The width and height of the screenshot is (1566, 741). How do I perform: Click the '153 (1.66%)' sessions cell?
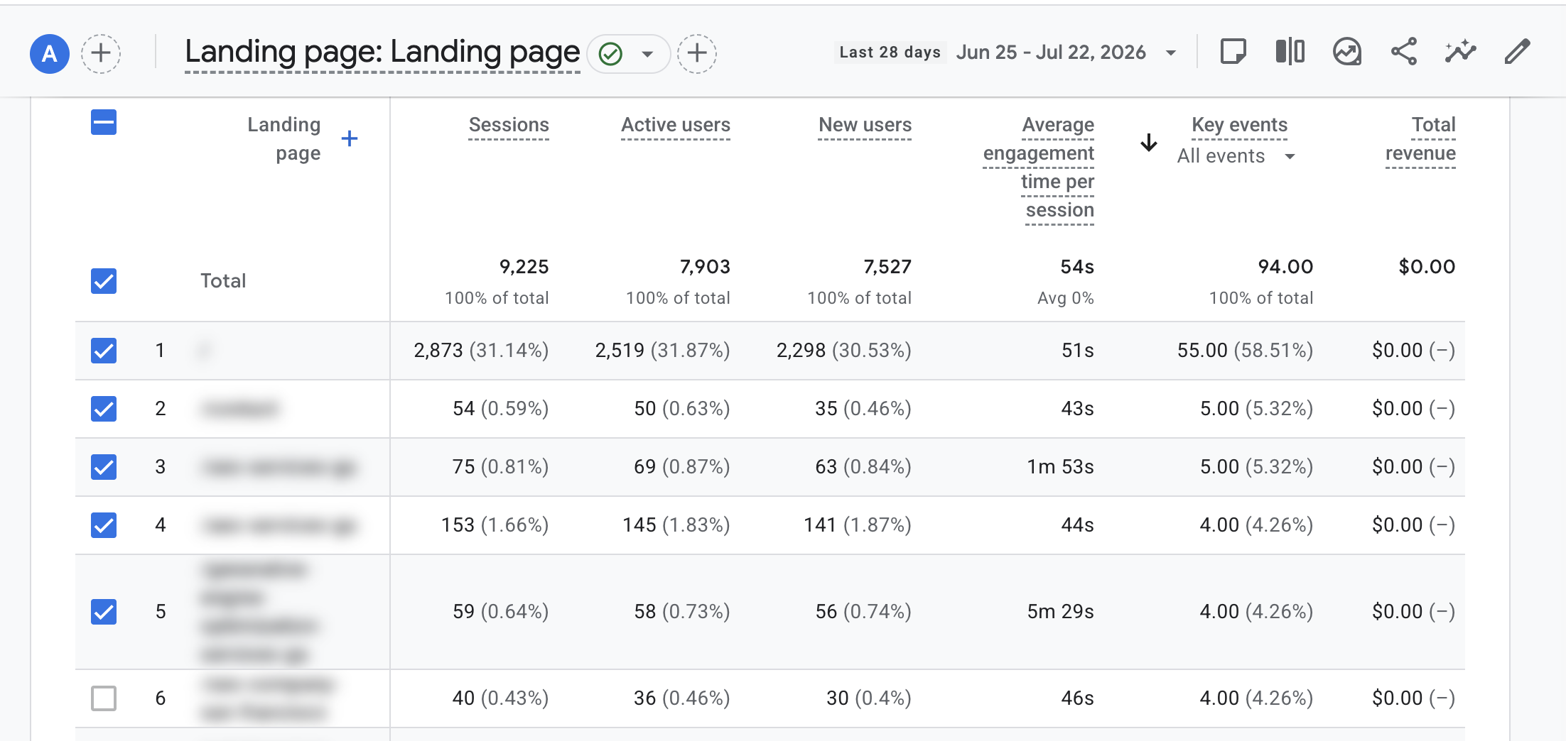pos(495,525)
